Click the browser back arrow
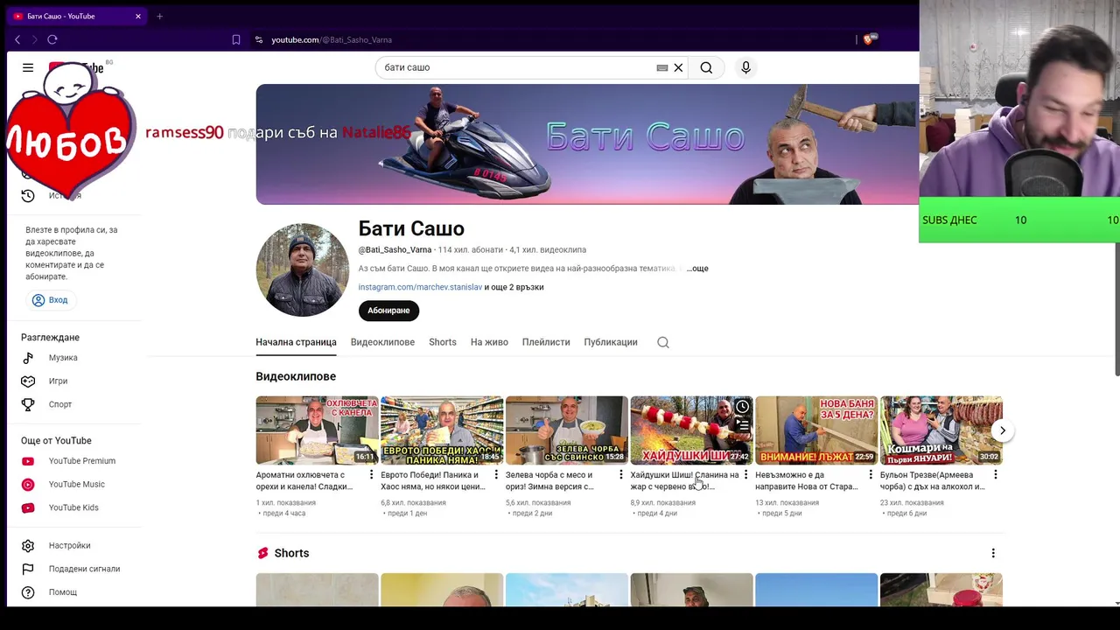The image size is (1120, 630). pyautogui.click(x=17, y=39)
